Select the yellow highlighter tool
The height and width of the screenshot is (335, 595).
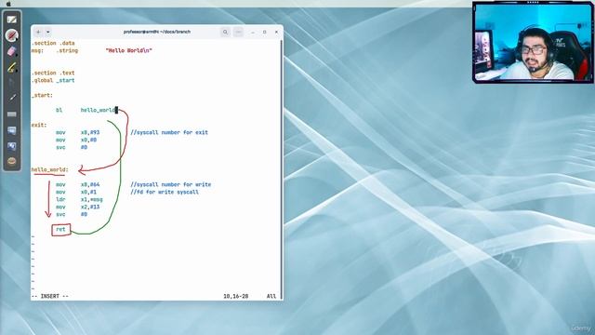coord(12,67)
